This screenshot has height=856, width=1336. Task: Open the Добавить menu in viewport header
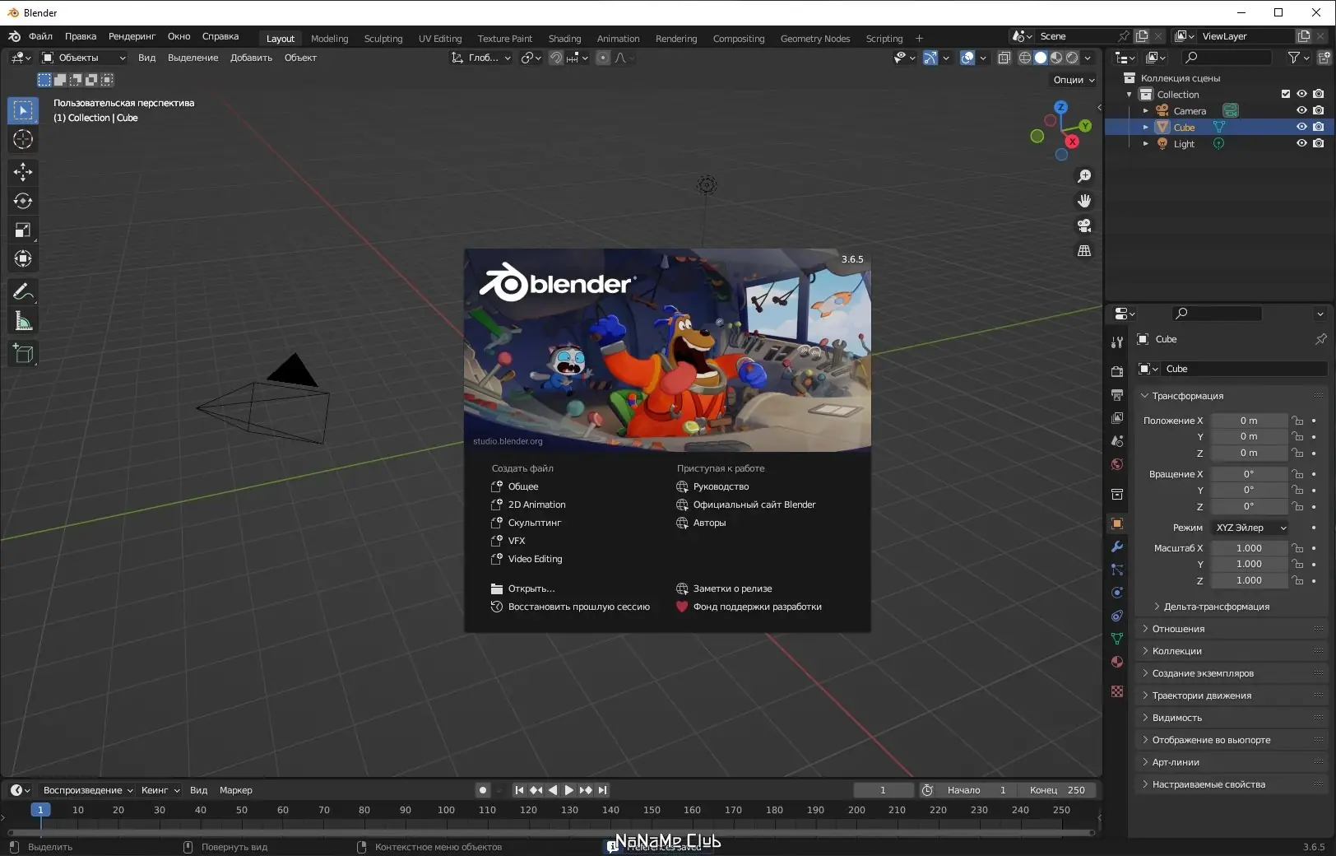click(251, 58)
